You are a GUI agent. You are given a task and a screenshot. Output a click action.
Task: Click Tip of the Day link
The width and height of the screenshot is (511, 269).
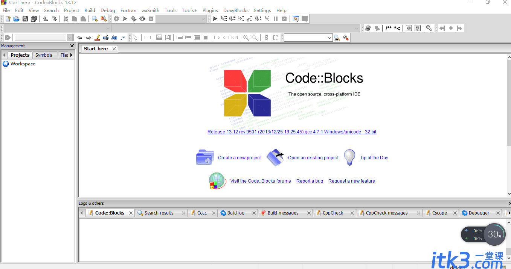tap(374, 158)
